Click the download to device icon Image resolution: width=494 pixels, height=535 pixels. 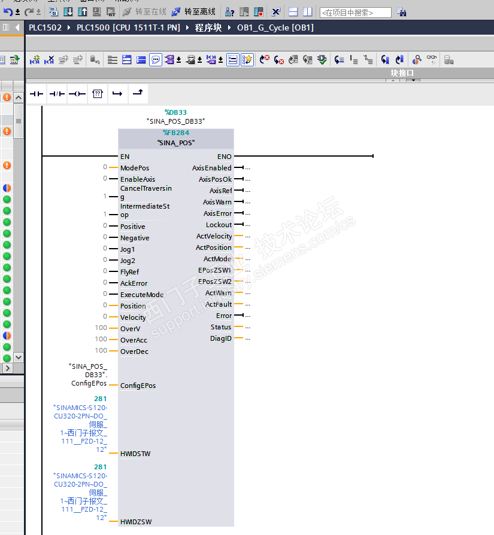click(68, 12)
